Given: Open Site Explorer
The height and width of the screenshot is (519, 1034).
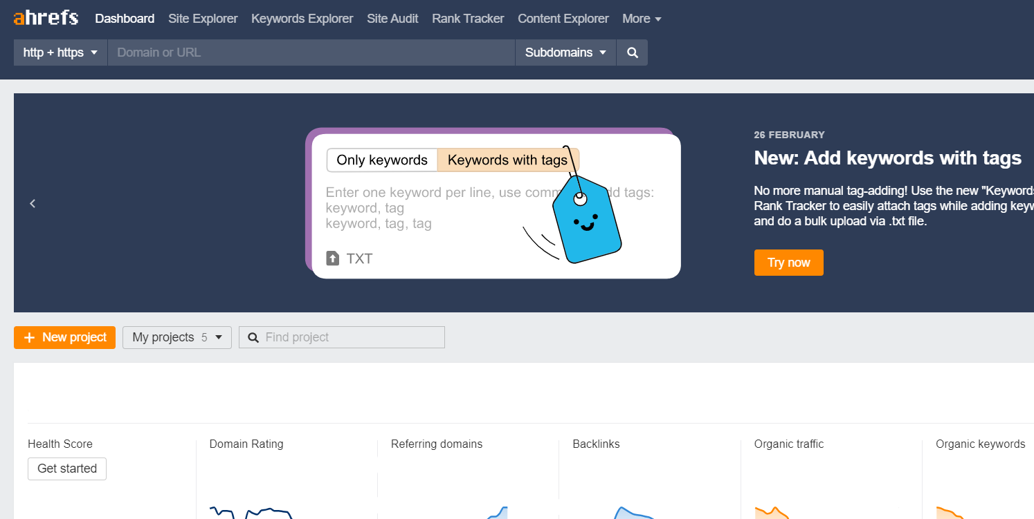Looking at the screenshot, I should [x=203, y=19].
